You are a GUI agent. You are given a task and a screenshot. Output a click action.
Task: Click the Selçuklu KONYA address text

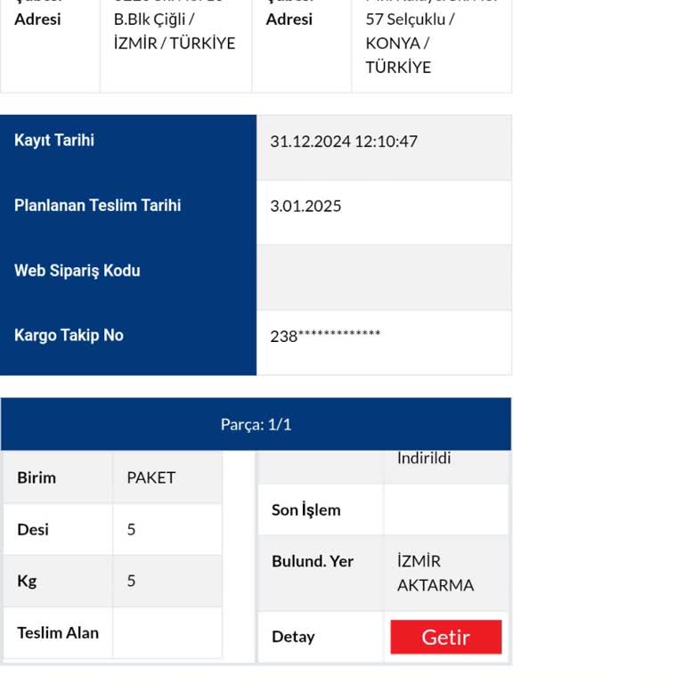tap(410, 43)
